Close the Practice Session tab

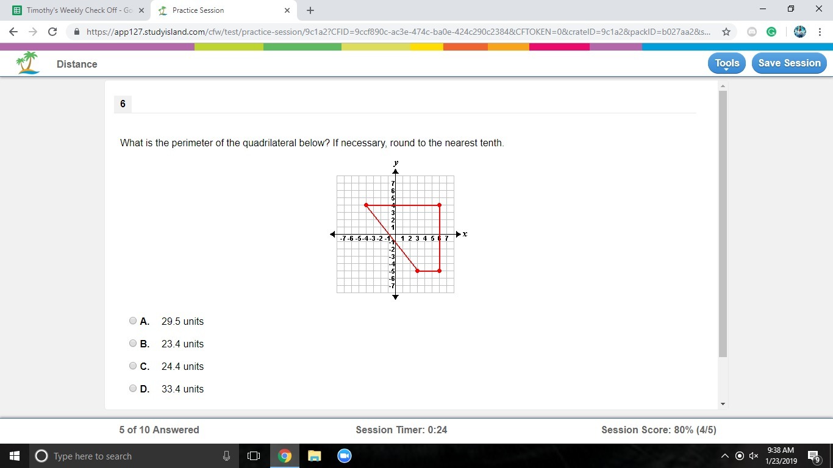click(287, 10)
